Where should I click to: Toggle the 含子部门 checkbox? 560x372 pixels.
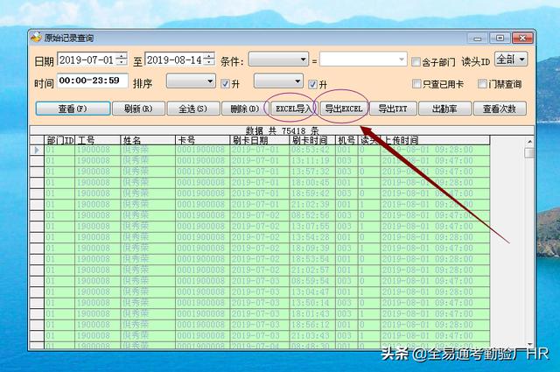coord(416,62)
